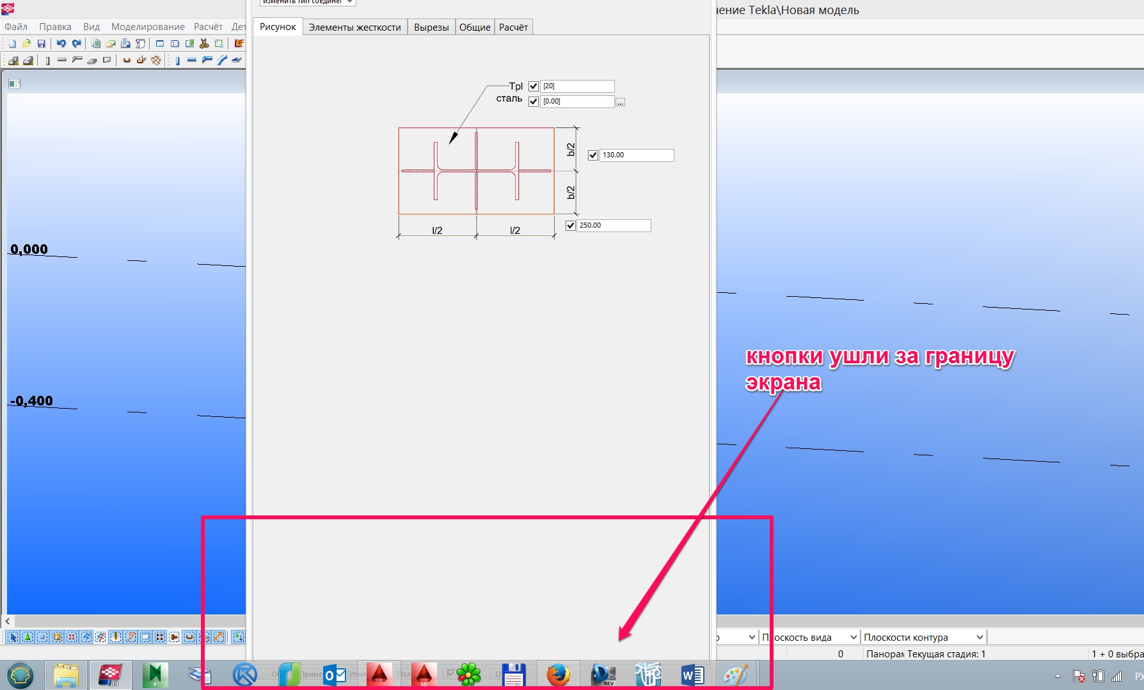The width and height of the screenshot is (1144, 690).
Task: Click the ... button beside сталь field
Action: click(620, 102)
